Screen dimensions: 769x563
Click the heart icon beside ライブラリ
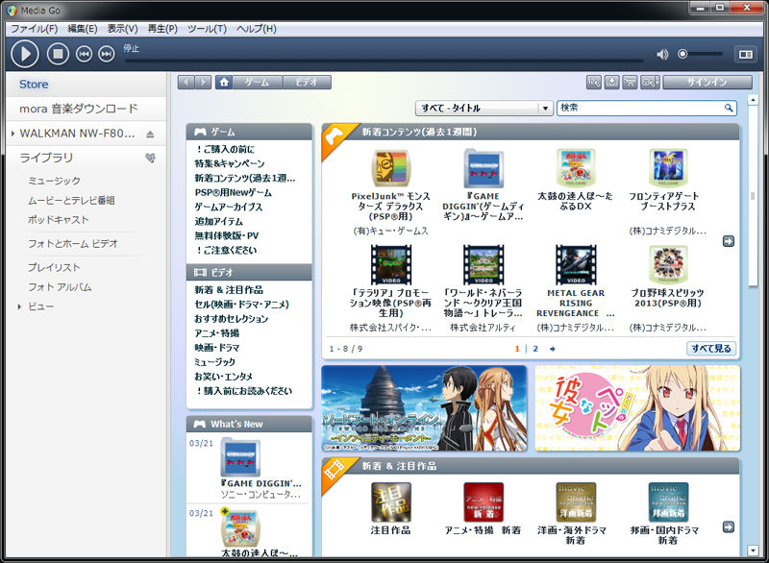[151, 158]
